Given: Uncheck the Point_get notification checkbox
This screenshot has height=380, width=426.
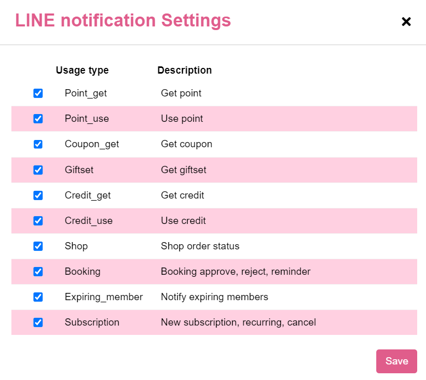Looking at the screenshot, I should click(38, 93).
